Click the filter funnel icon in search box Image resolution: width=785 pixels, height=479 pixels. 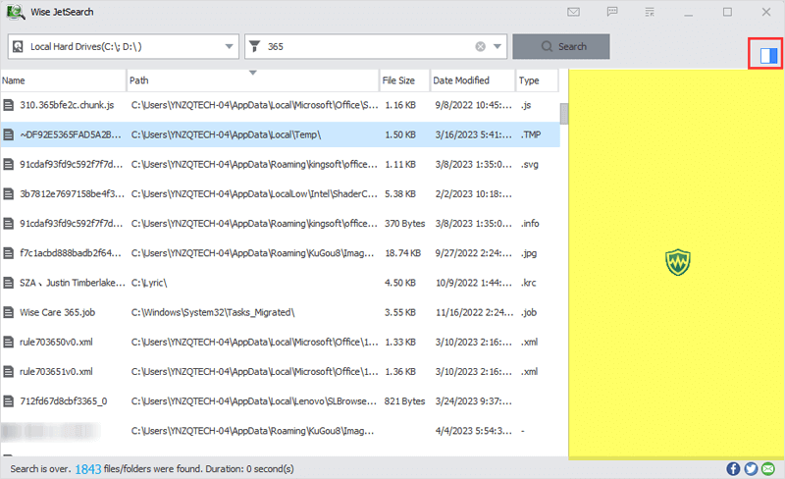pos(255,46)
